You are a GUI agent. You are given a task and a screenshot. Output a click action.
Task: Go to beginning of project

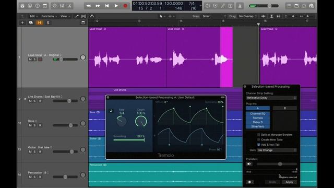click(107, 6)
